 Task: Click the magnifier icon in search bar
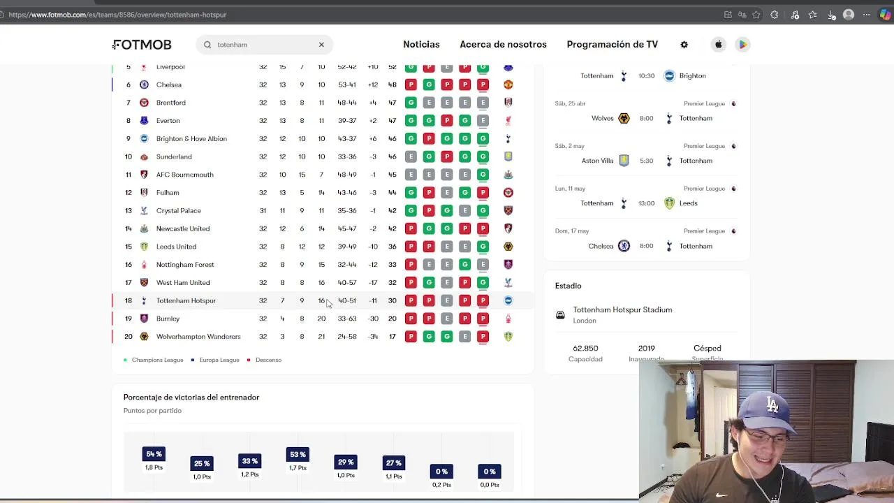pyautogui.click(x=207, y=45)
